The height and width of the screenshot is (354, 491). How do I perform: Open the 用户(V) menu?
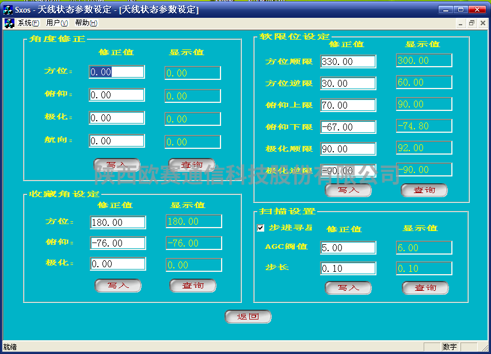[x=57, y=23]
